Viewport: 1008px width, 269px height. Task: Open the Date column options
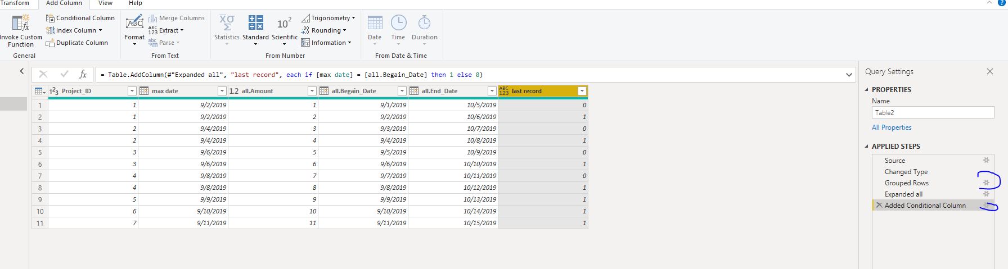375,30
